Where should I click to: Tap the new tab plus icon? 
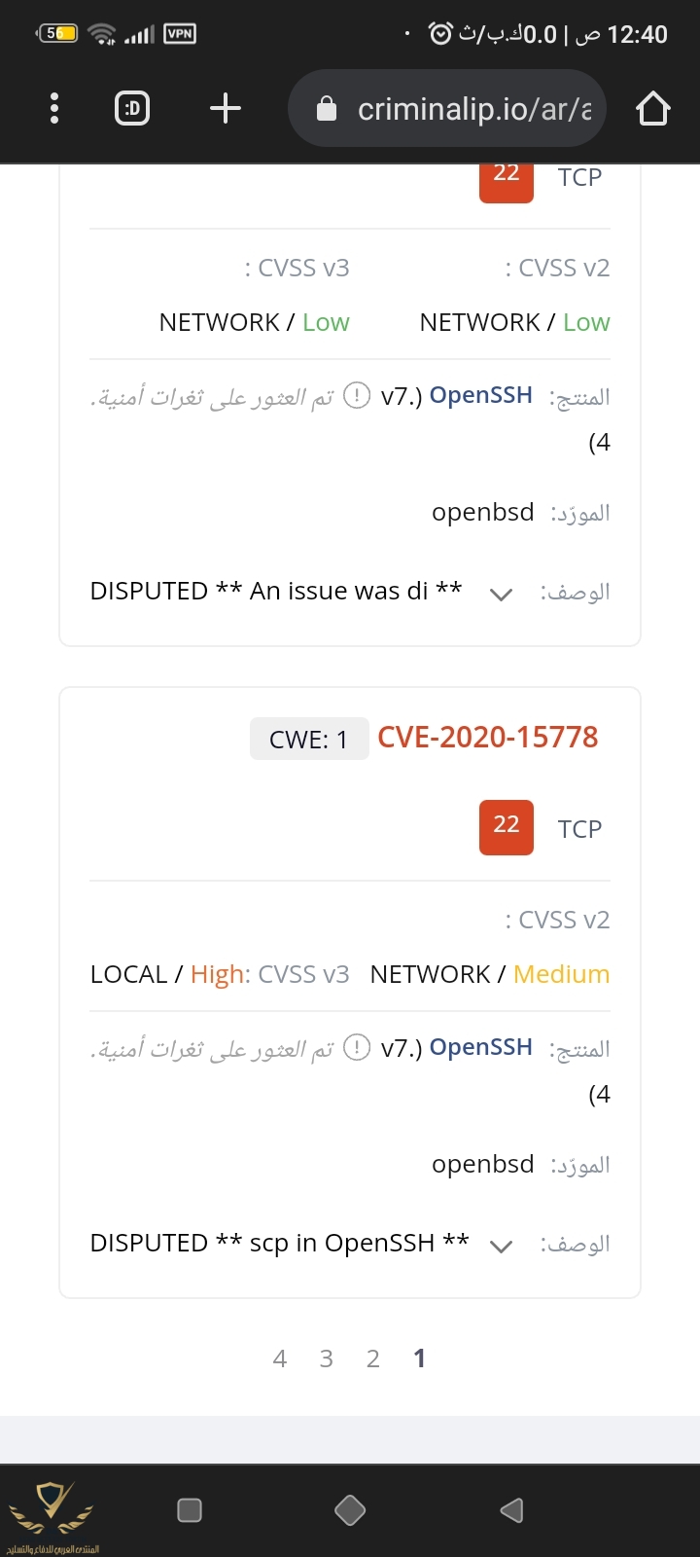point(226,108)
